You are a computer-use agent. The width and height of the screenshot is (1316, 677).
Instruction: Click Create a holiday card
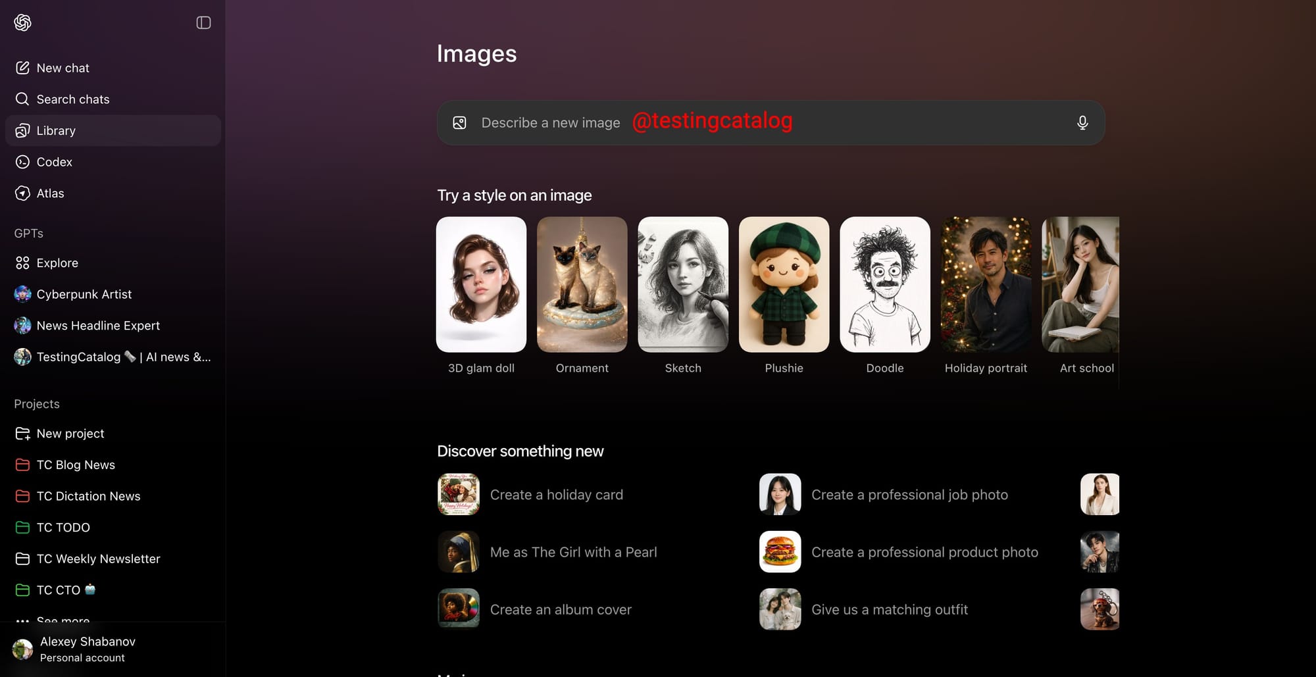[556, 494]
